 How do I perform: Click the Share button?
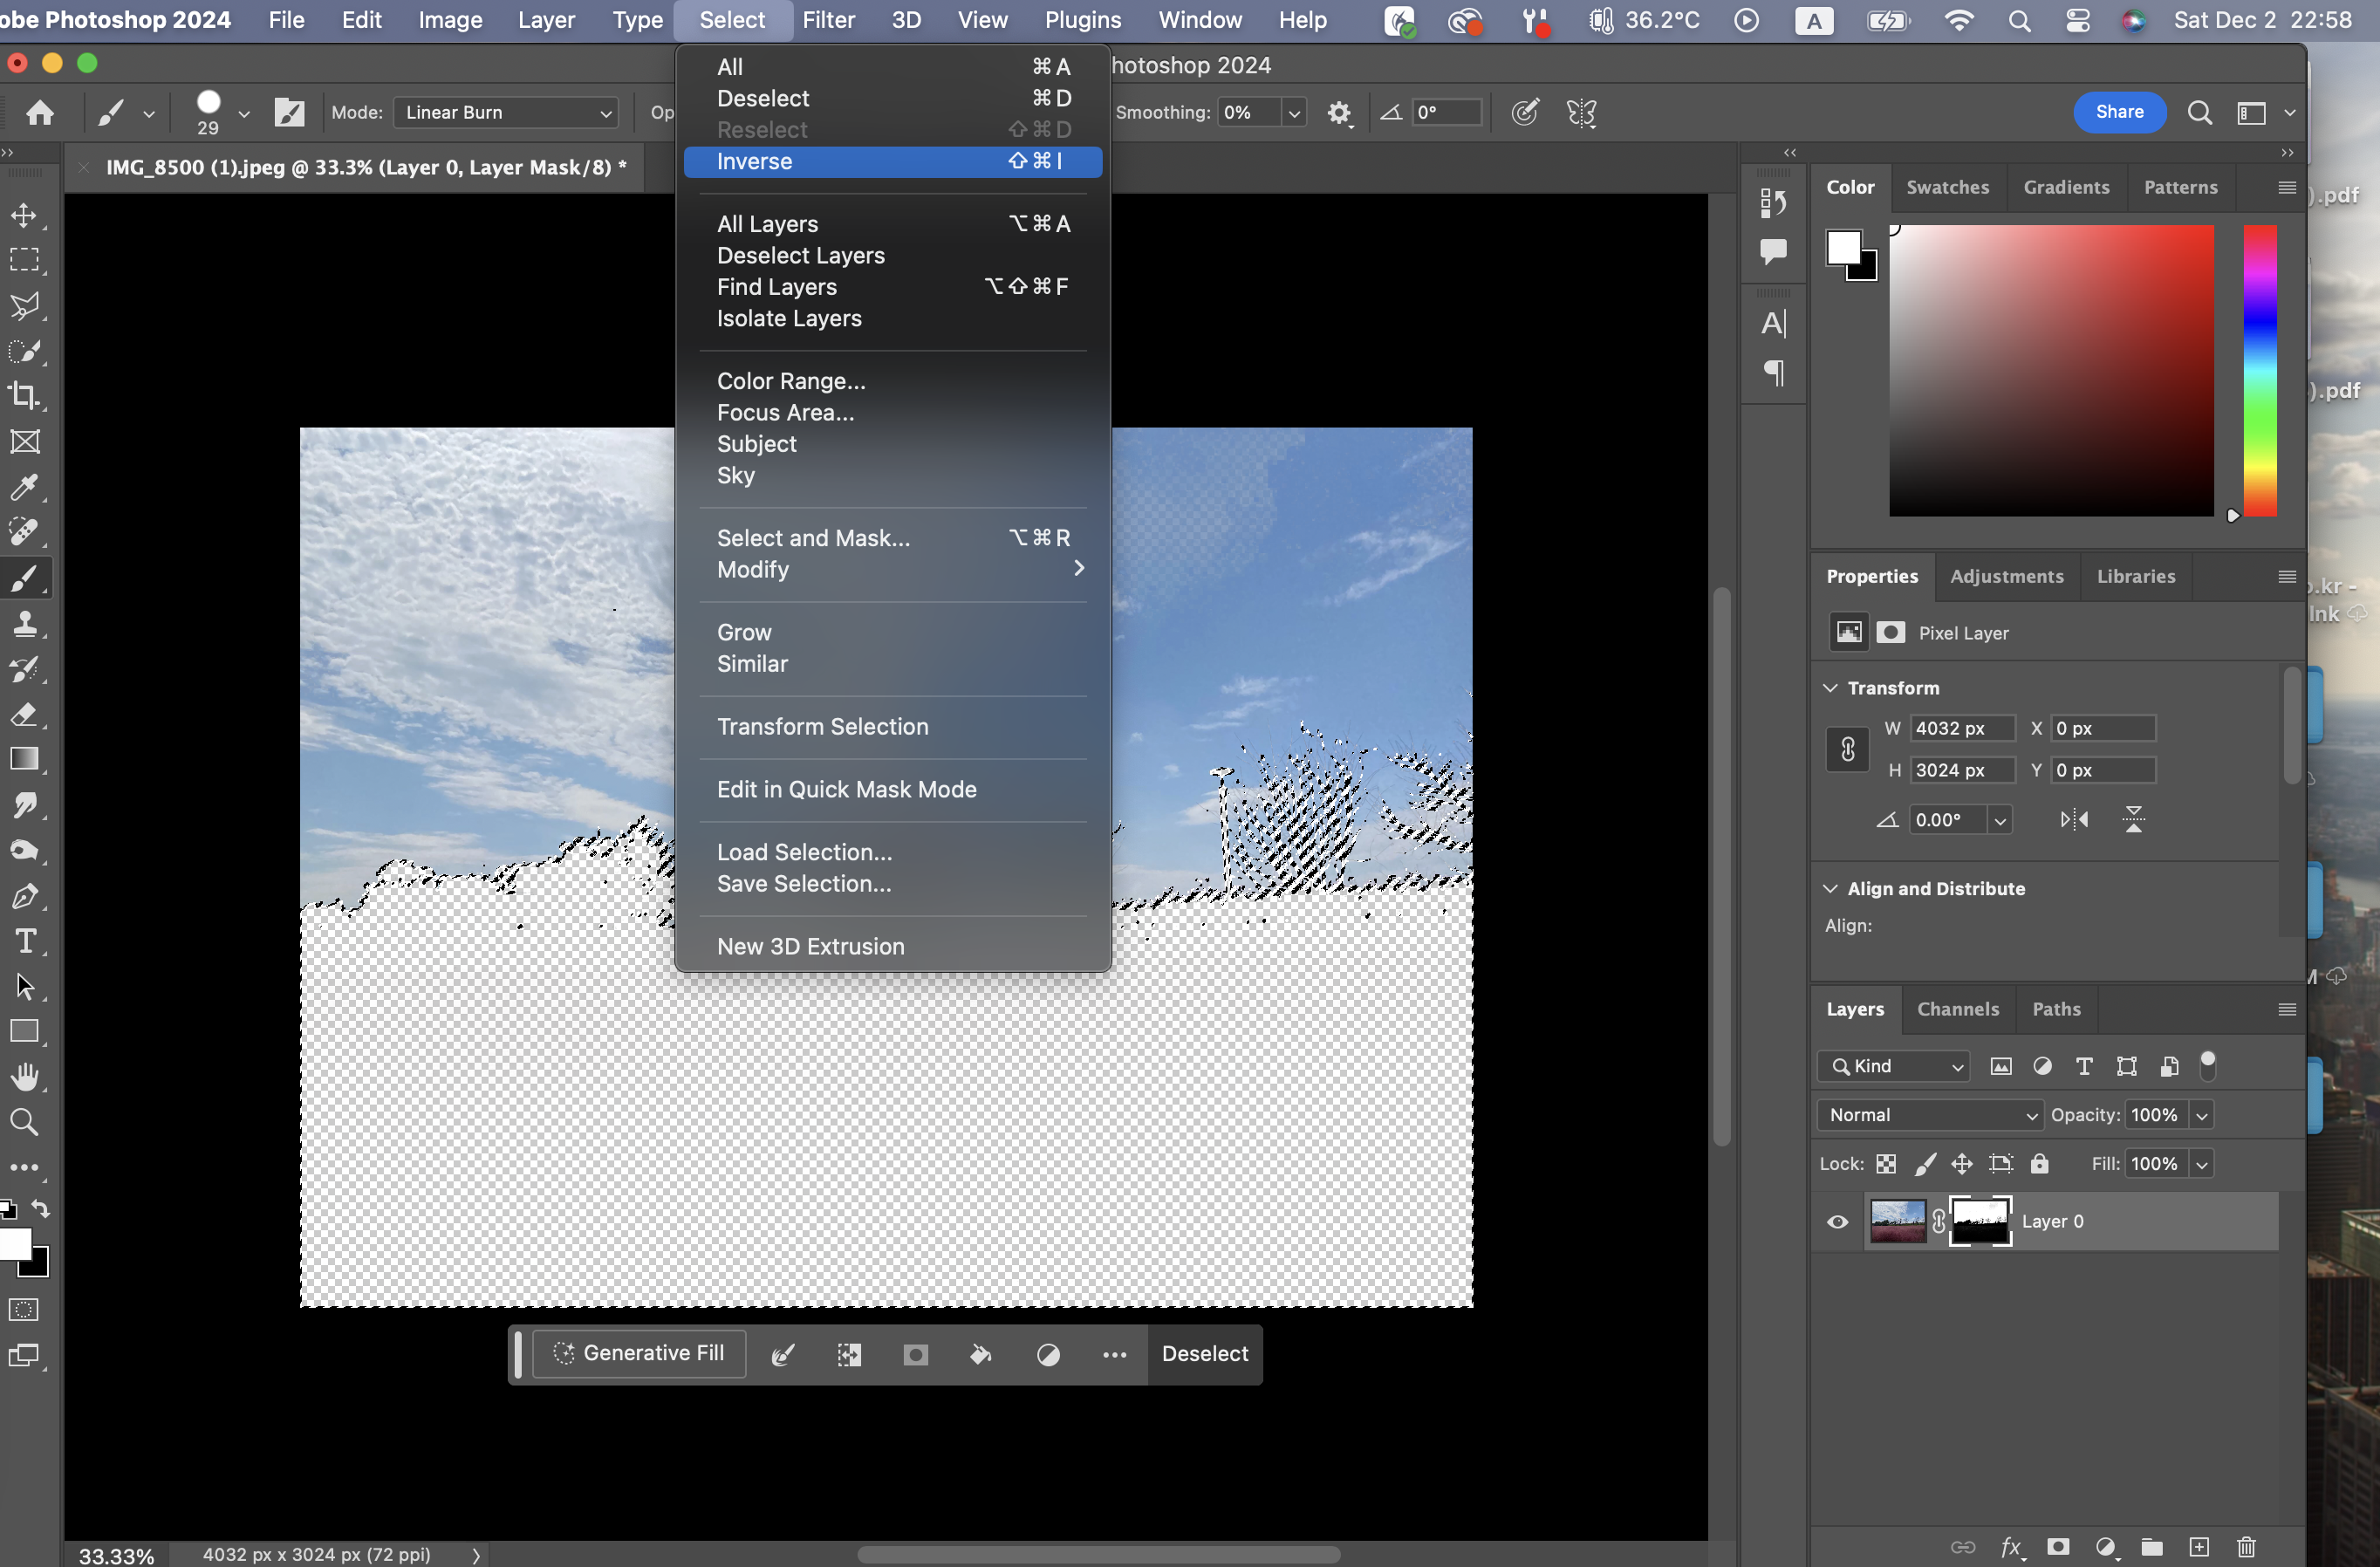[2118, 112]
